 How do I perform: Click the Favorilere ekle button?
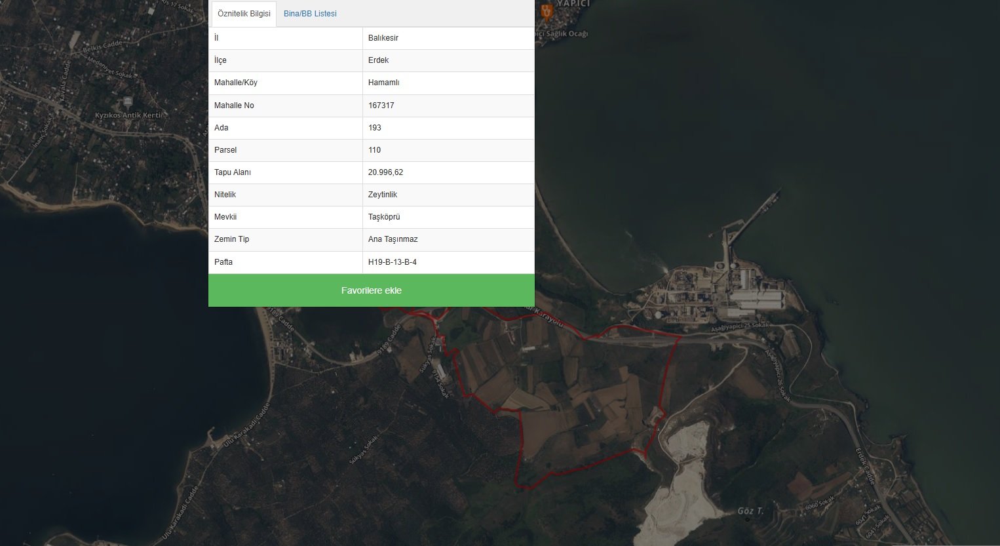point(372,290)
